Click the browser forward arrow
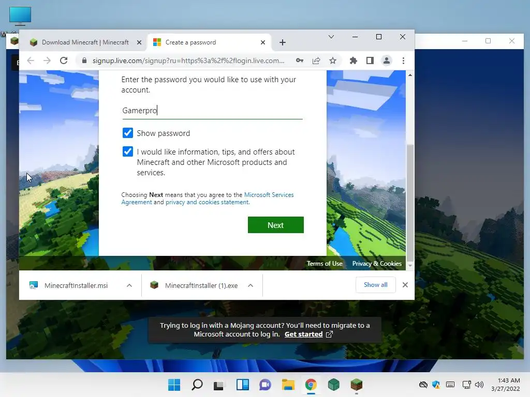This screenshot has width=530, height=397. tap(47, 61)
